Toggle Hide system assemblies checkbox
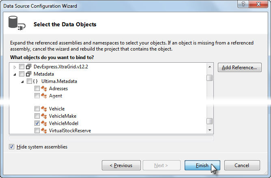The width and height of the screenshot is (271, 178). 12,147
